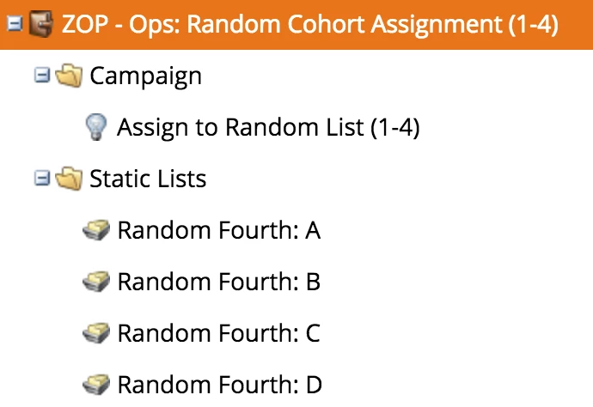Select the Campaign folder label
The height and width of the screenshot is (407, 593).
145,76
